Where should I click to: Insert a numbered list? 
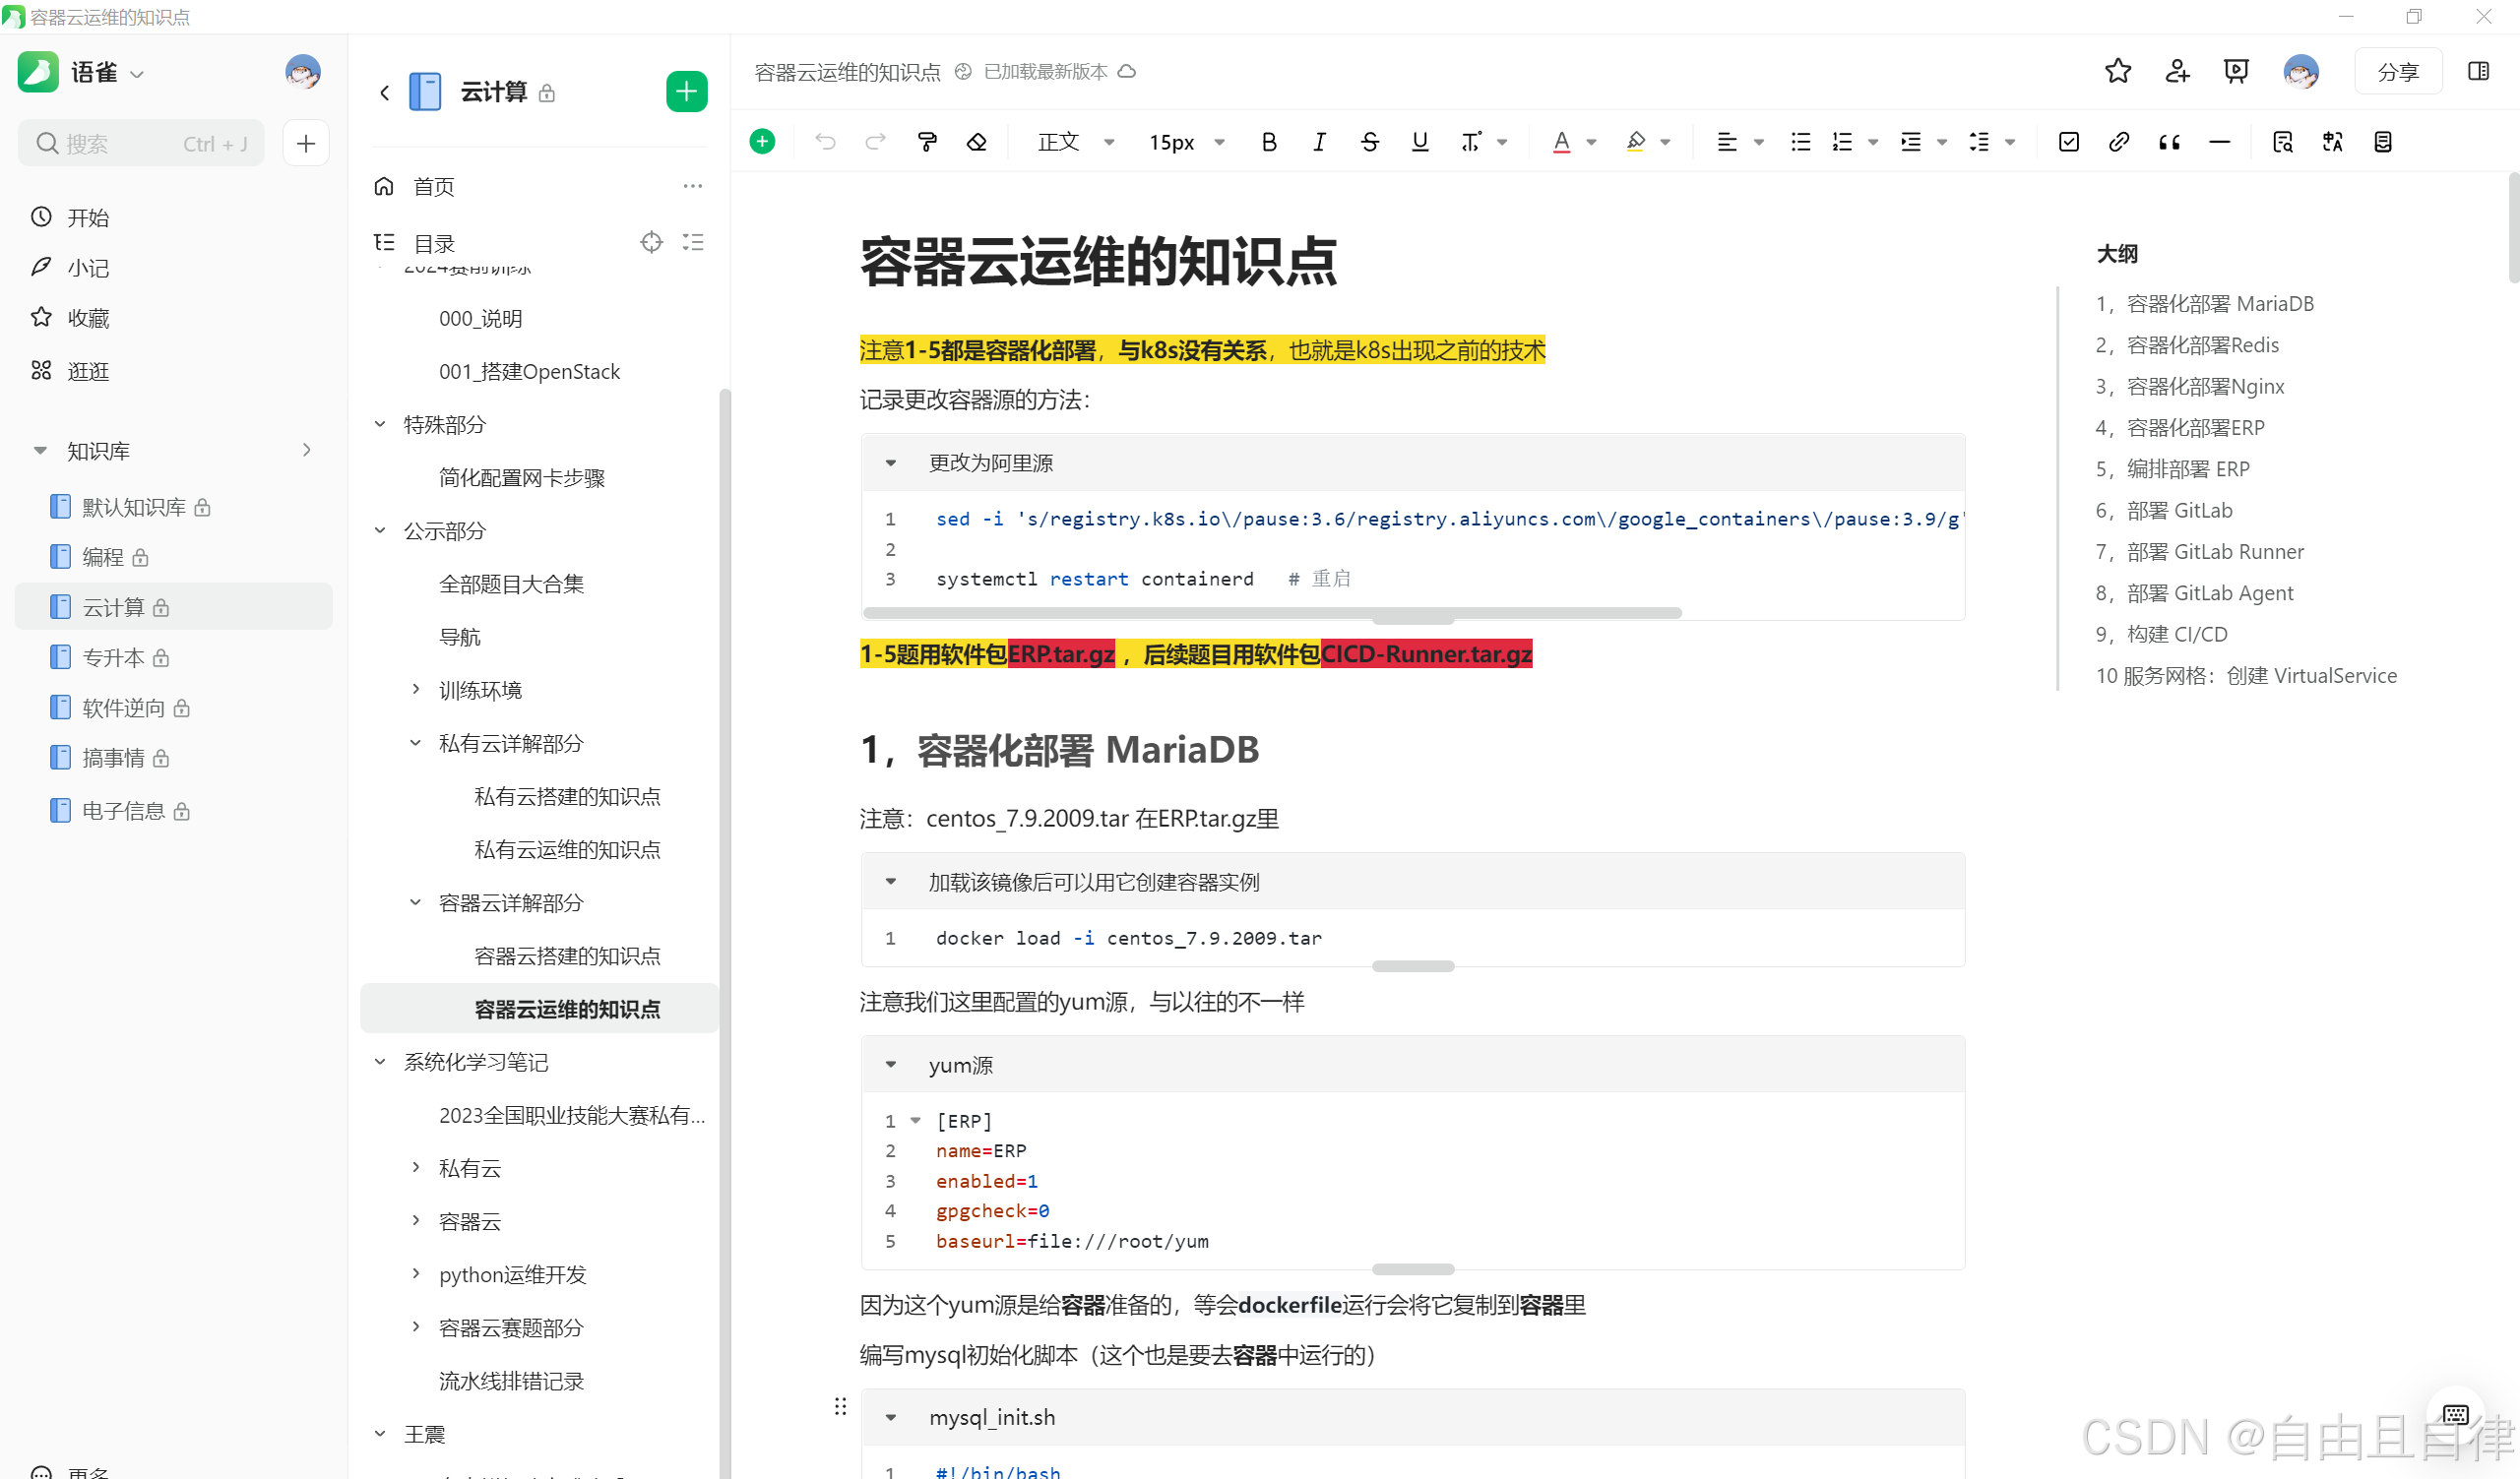(x=1842, y=142)
